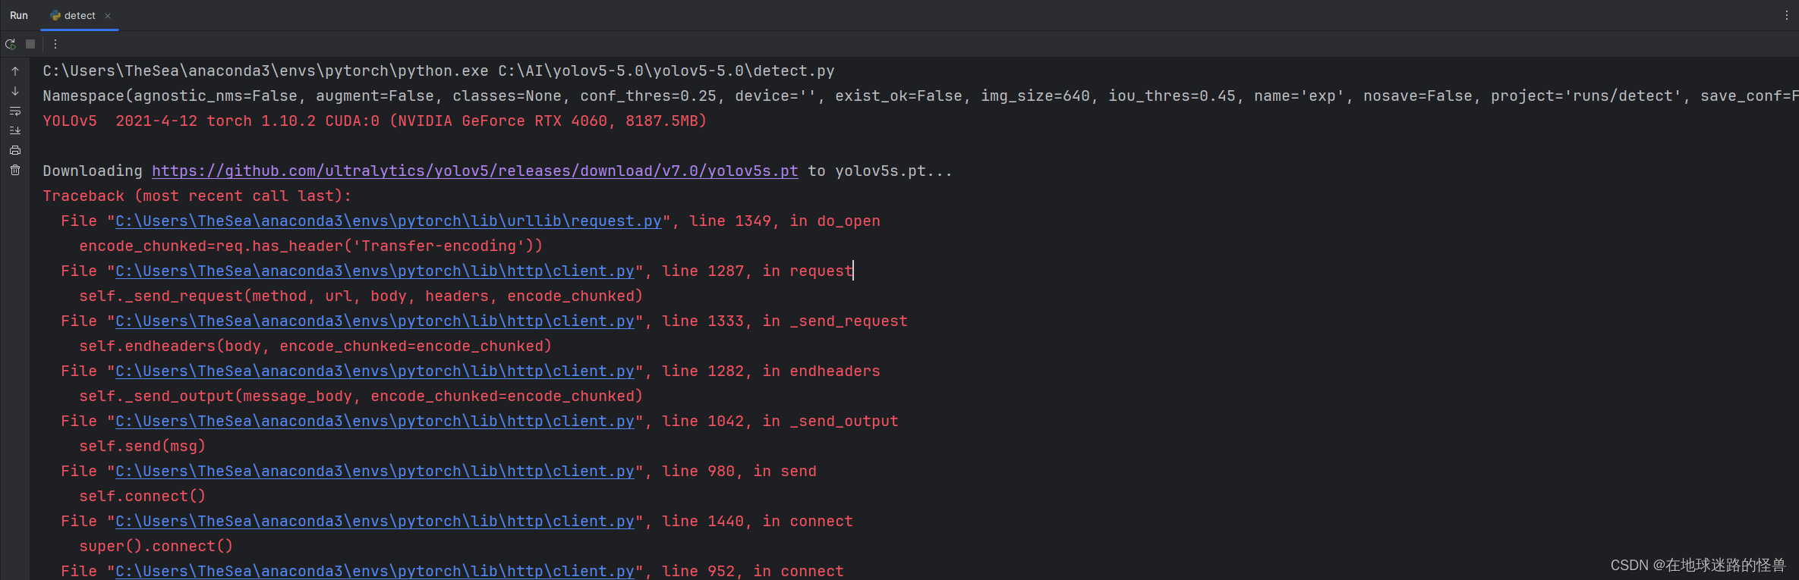Open client.py link at line 952
The image size is (1799, 580).
(x=375, y=571)
